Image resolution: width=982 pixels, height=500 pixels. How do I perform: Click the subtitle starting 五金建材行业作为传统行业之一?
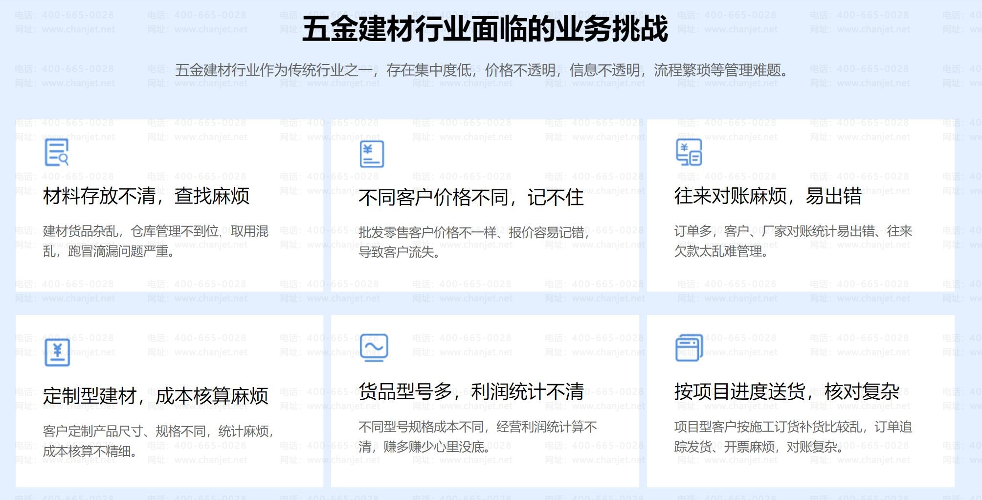point(482,70)
